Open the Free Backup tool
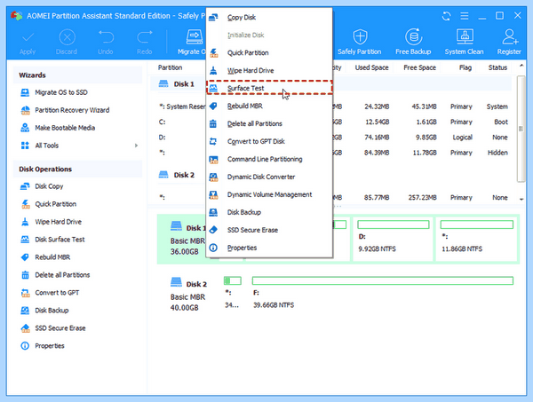The image size is (533, 402). [x=413, y=42]
